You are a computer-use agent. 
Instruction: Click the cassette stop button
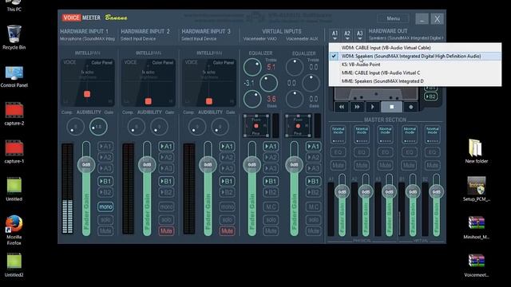tap(392, 107)
